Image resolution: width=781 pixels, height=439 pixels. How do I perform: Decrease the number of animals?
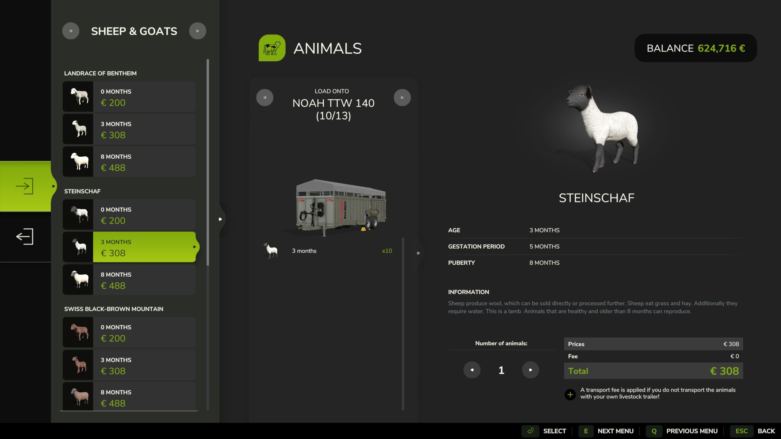[x=472, y=370]
